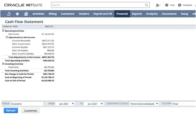Image resolution: width=196 pixels, height=115 pixels.
Task: Open the Recent Records clock icon
Action: (8, 14)
